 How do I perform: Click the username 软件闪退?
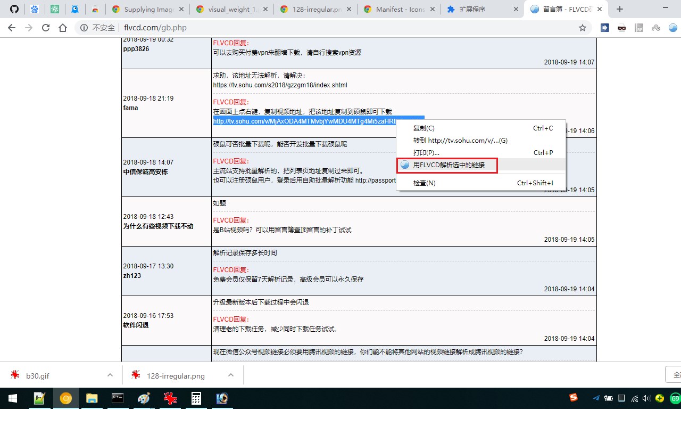pyautogui.click(x=136, y=325)
